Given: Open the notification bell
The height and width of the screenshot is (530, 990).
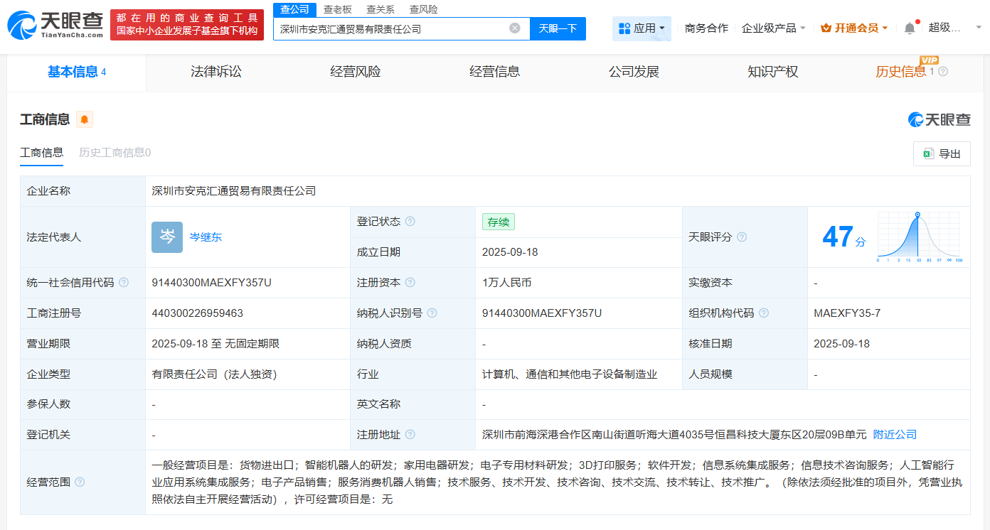Looking at the screenshot, I should coord(909,26).
